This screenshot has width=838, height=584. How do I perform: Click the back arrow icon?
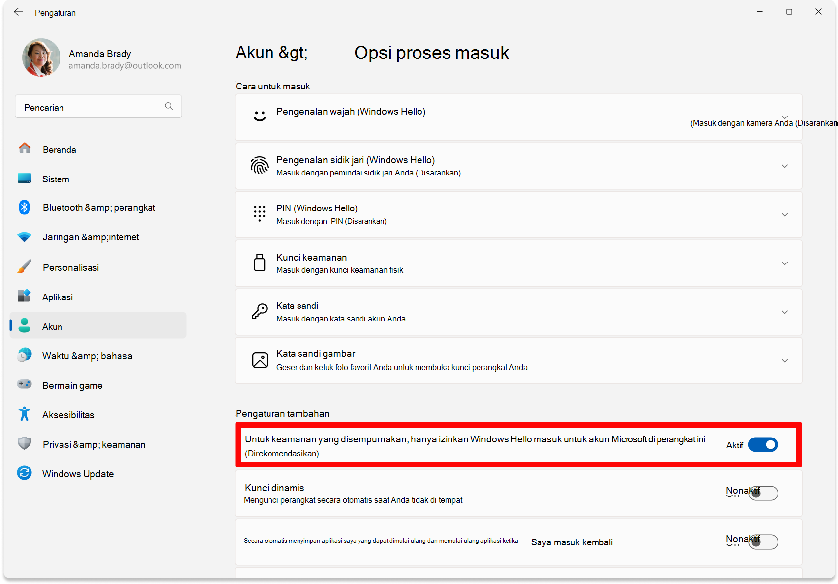[18, 12]
